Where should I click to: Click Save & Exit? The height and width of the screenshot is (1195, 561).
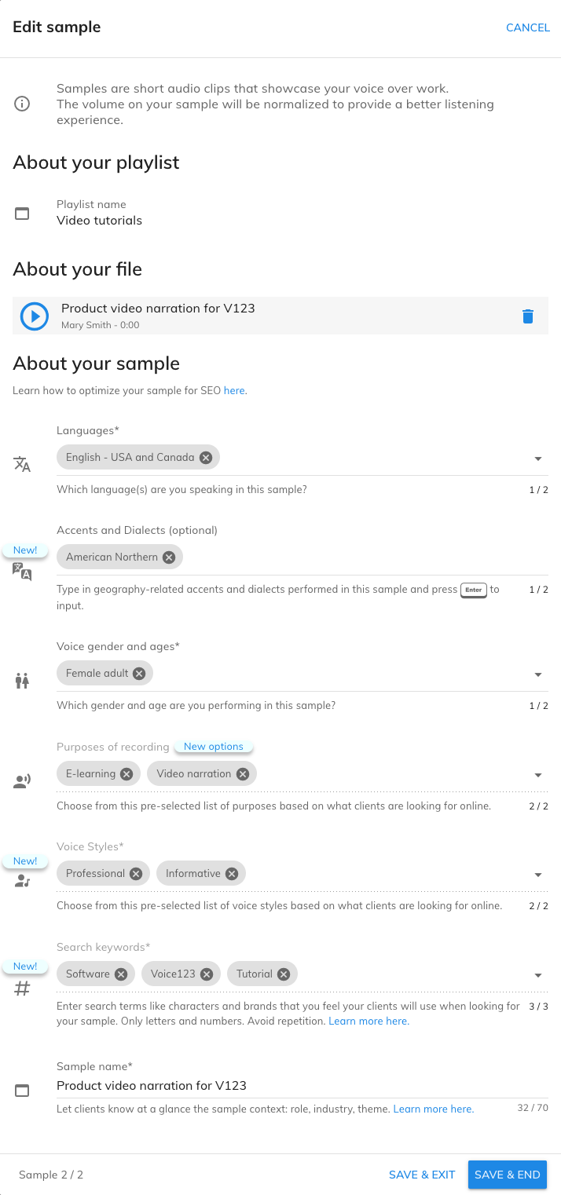[x=422, y=1175]
